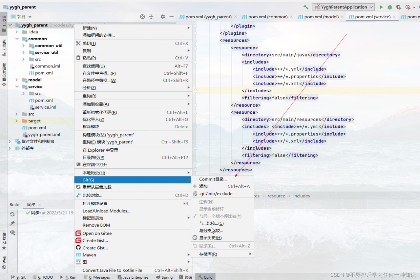This screenshot has width=420, height=280.
Task: Select the 1: 项目 side tab
Action: [x=4, y=23]
